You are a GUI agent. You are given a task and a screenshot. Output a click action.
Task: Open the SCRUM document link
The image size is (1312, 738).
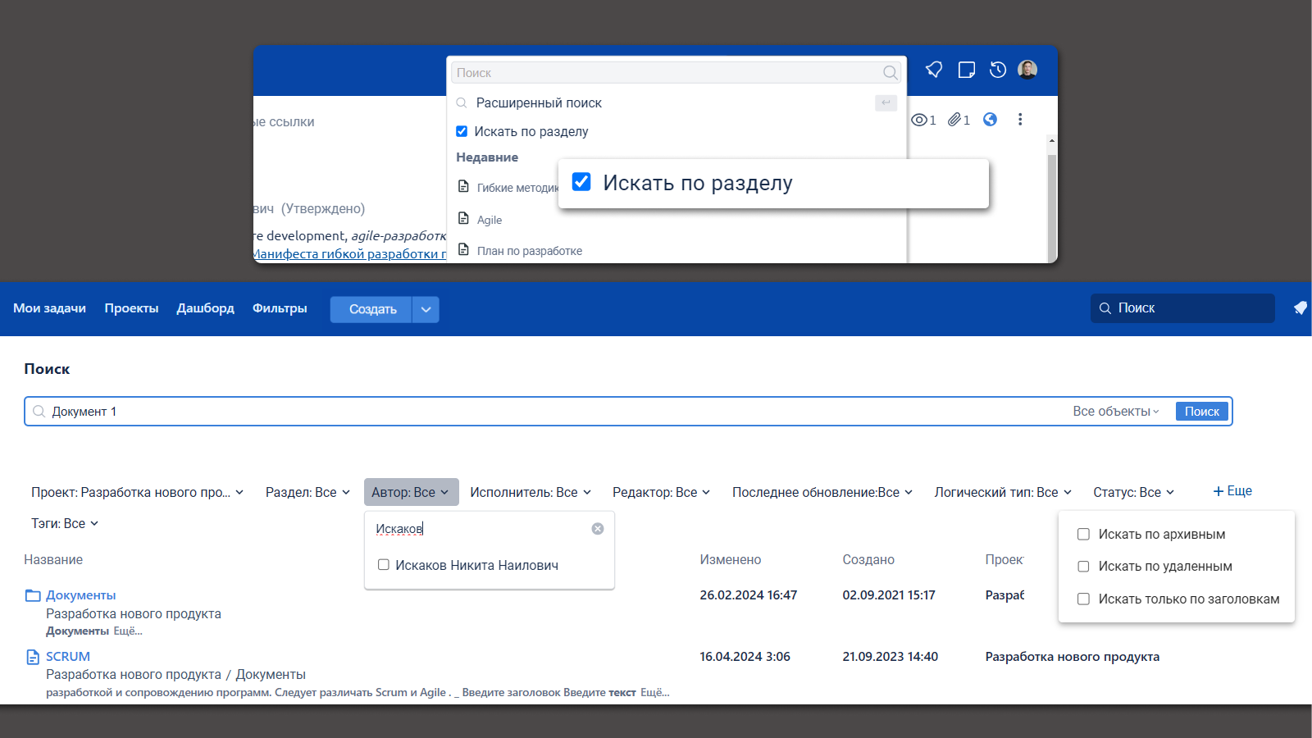[68, 657]
